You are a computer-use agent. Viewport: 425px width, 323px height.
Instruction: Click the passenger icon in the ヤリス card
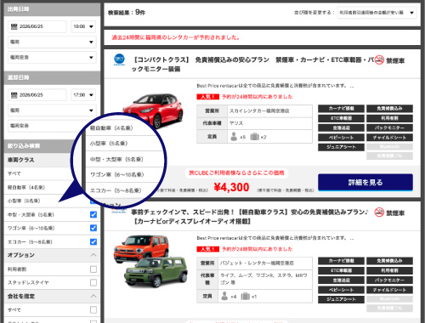click(x=234, y=137)
